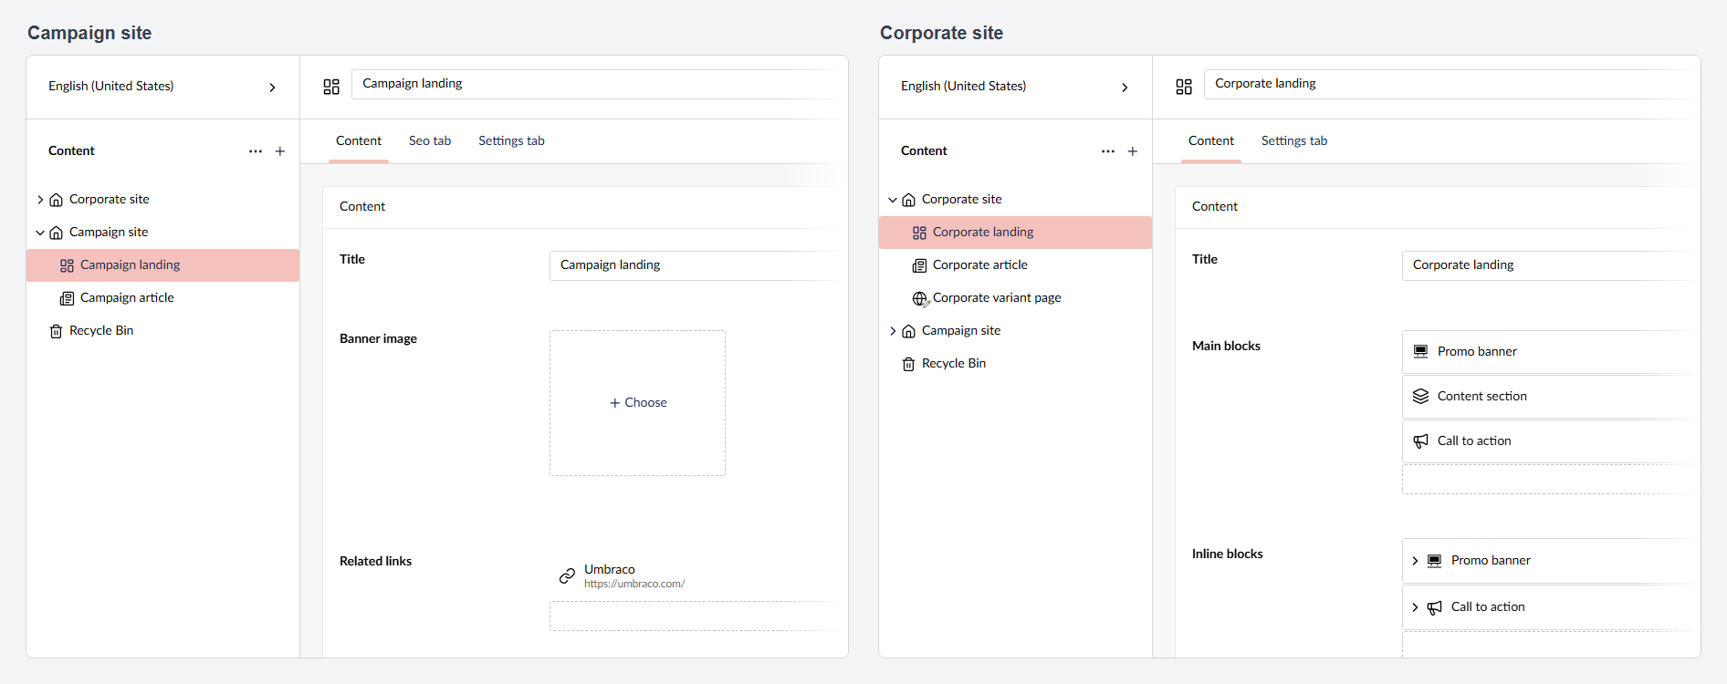The width and height of the screenshot is (1727, 684).
Task: Select Corporate landing in content tree
Action: click(1015, 233)
